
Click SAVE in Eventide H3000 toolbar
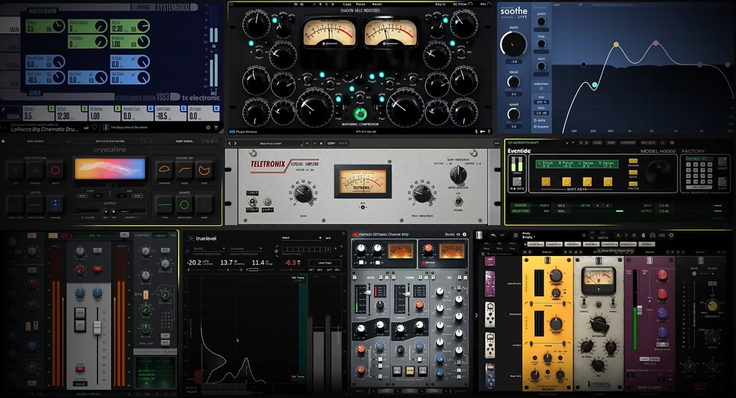[611, 143]
